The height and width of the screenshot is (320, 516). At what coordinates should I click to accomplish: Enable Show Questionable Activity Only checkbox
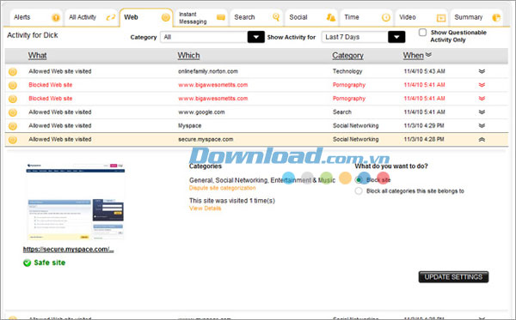coord(422,33)
